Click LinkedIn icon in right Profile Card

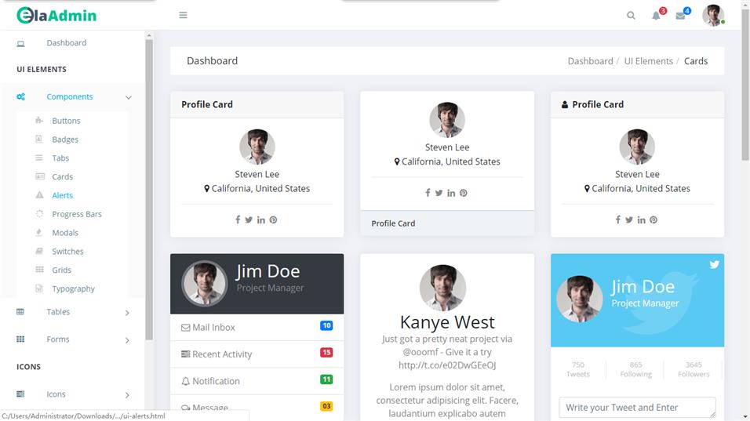point(641,220)
